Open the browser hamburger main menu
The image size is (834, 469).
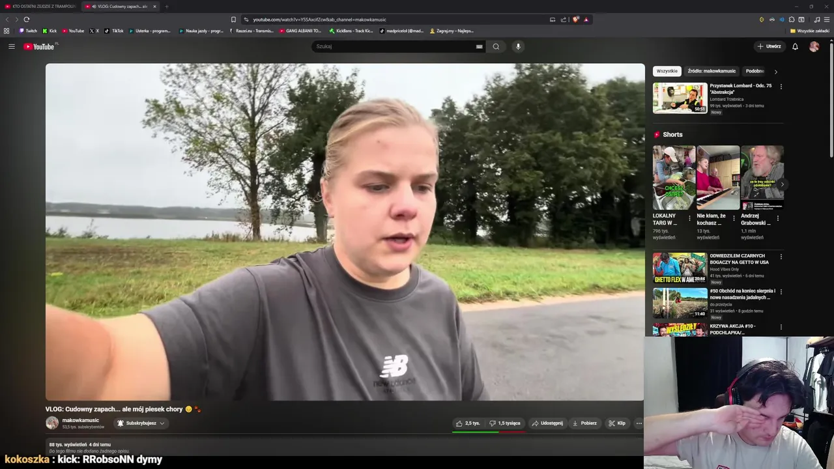826,20
